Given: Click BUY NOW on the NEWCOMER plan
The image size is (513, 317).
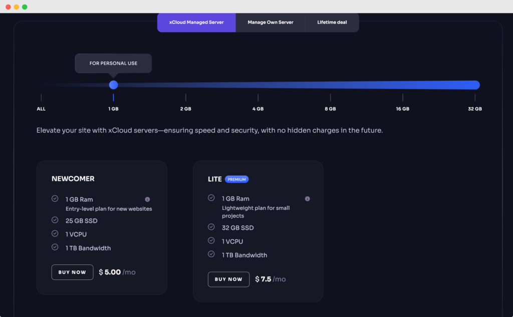Looking at the screenshot, I should [72, 272].
